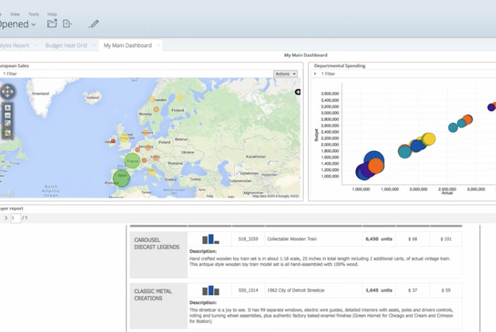Click the green Spain bubble on map

(x=121, y=178)
